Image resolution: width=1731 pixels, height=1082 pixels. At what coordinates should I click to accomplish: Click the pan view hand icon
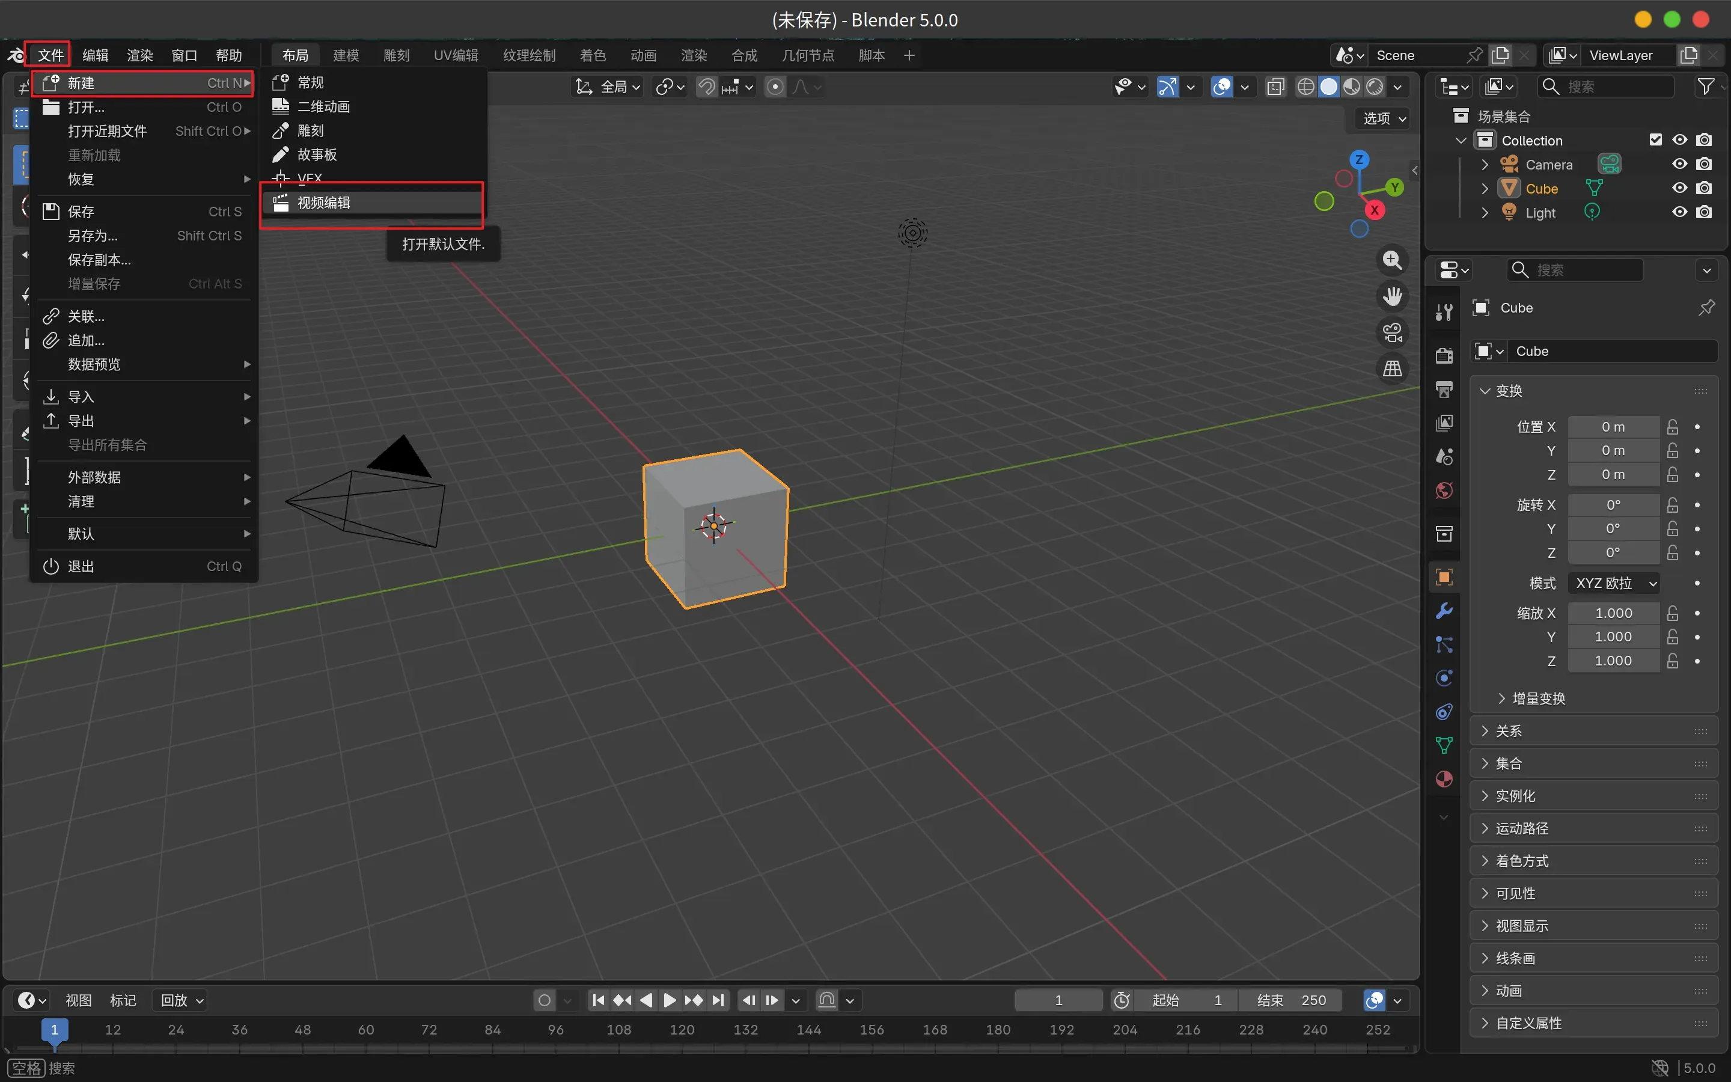click(1392, 296)
